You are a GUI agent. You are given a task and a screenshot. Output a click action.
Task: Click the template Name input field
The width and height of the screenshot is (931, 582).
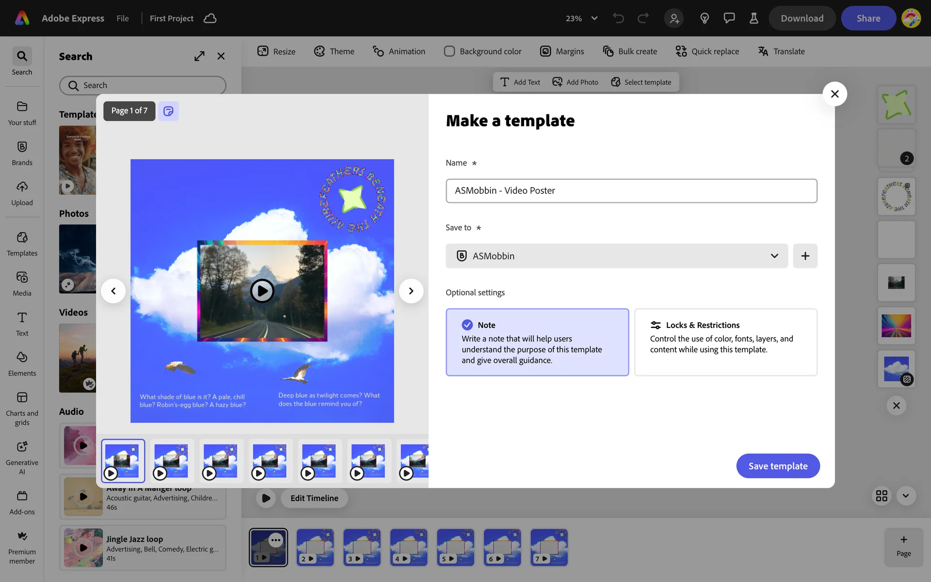631,191
